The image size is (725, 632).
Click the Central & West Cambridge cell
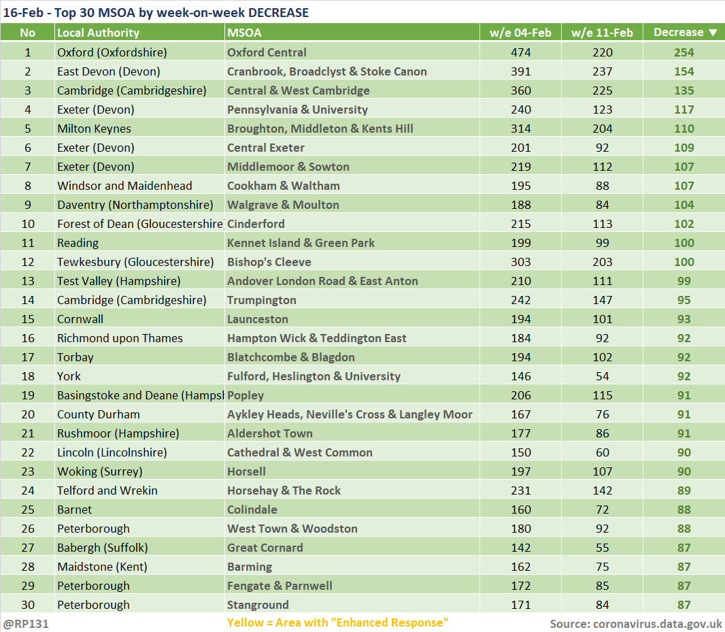(298, 90)
